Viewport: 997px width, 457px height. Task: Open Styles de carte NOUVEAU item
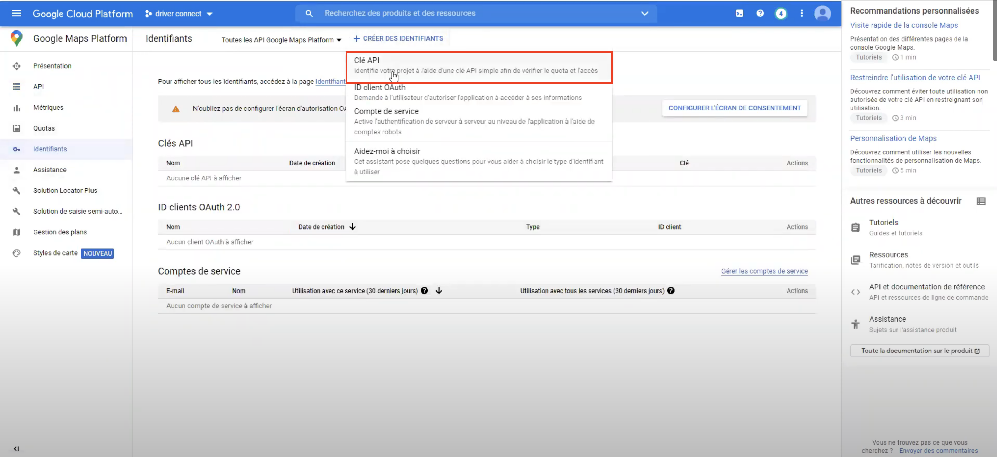[73, 253]
